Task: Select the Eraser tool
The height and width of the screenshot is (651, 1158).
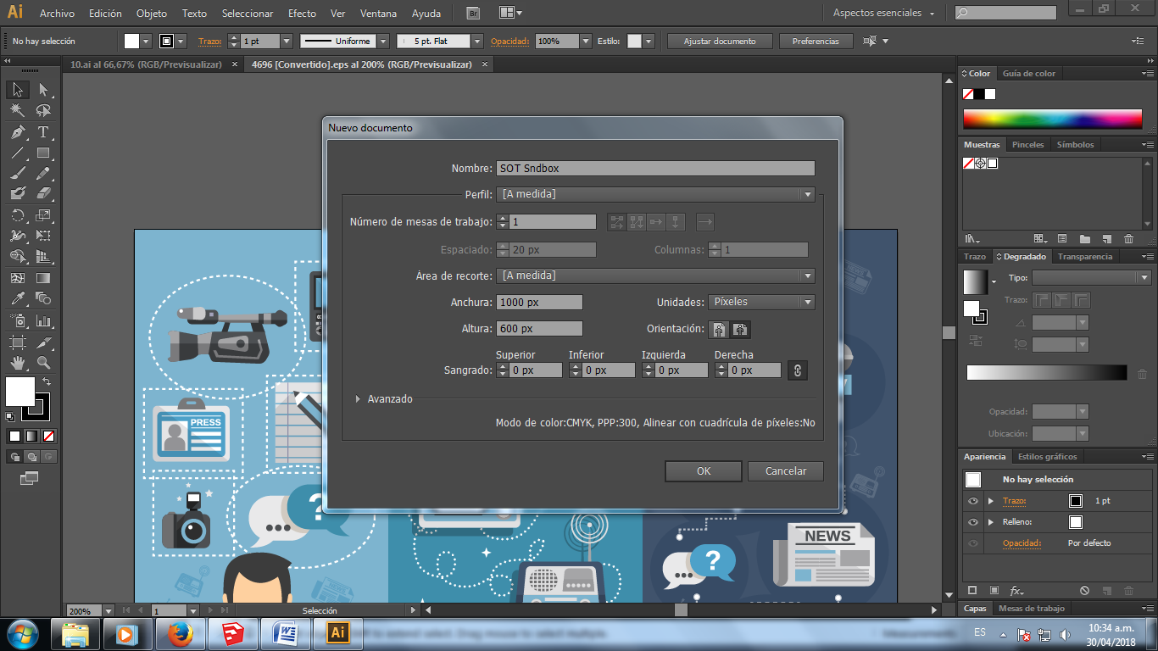Action: coord(43,193)
